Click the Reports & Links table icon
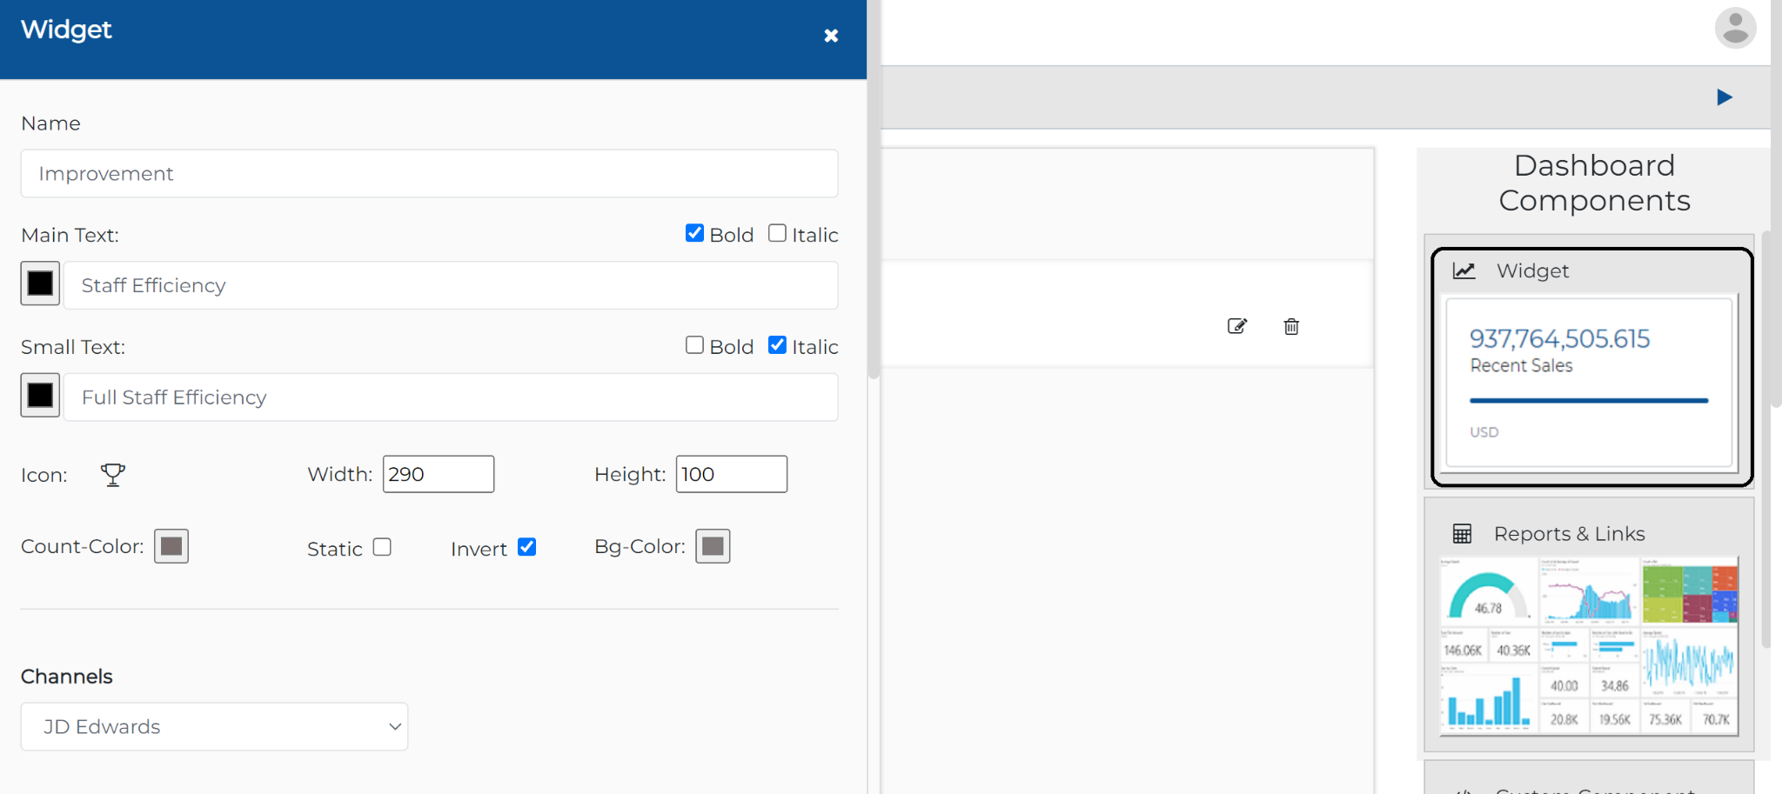This screenshot has height=794, width=1782. [x=1462, y=533]
